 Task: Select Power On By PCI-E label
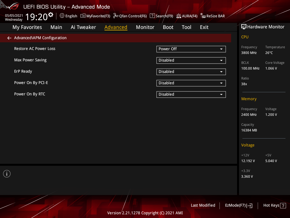point(31,83)
